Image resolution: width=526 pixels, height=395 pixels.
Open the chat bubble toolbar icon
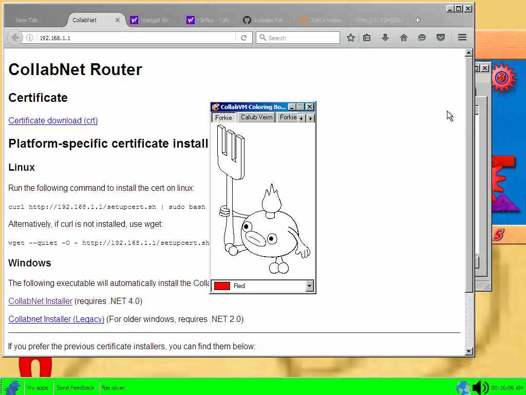(x=422, y=38)
